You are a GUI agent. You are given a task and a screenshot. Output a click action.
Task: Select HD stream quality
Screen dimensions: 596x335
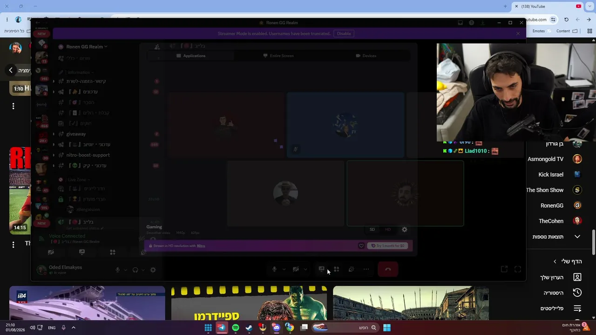388,229
